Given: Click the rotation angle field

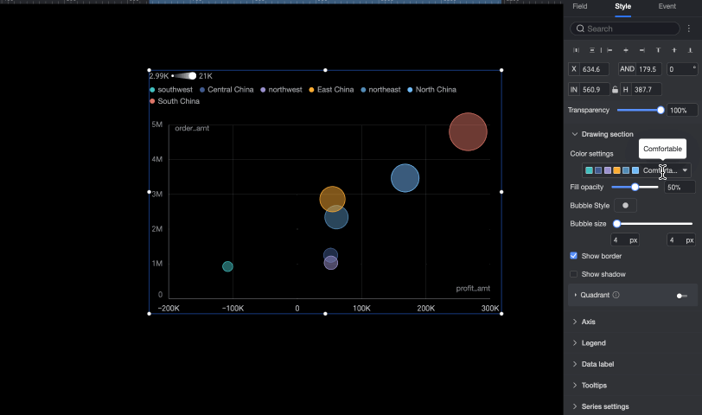Looking at the screenshot, I should (682, 69).
